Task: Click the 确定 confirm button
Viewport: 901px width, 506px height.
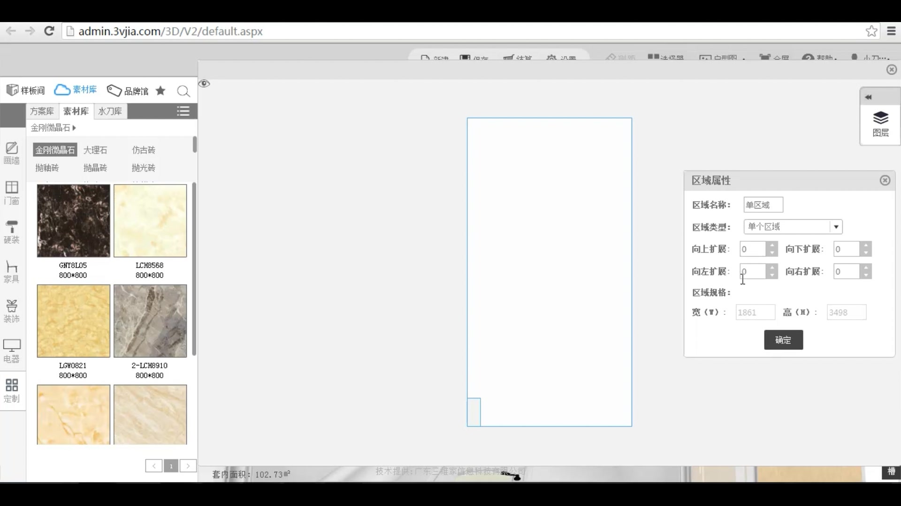Action: click(783, 340)
